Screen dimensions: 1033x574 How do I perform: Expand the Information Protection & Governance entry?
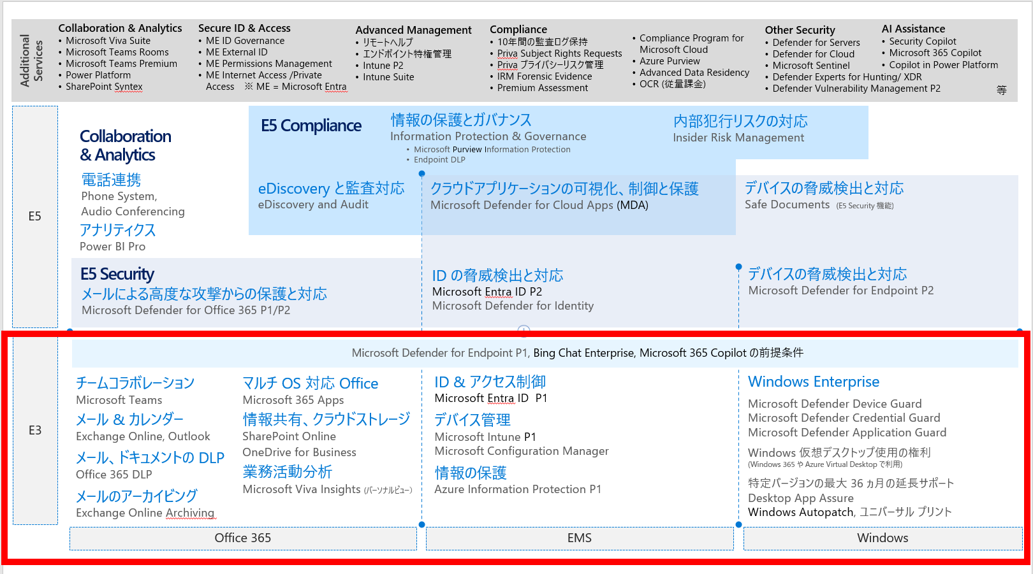[487, 136]
